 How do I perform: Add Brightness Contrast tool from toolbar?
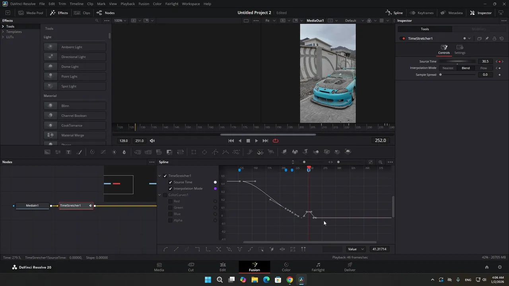(114, 152)
